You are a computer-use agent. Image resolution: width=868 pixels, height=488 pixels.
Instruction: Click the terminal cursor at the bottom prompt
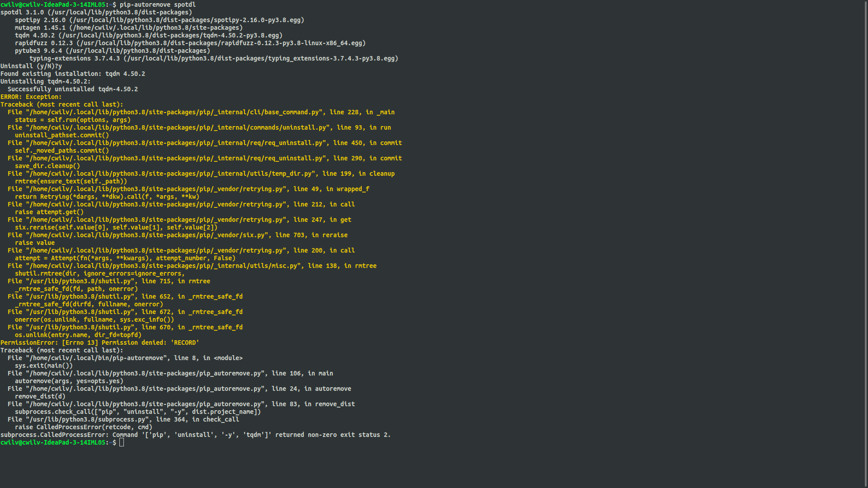(x=122, y=442)
